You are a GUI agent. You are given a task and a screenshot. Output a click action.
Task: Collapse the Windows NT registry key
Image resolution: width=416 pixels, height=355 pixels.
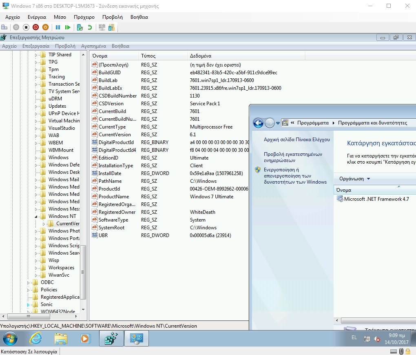[x=36, y=216]
